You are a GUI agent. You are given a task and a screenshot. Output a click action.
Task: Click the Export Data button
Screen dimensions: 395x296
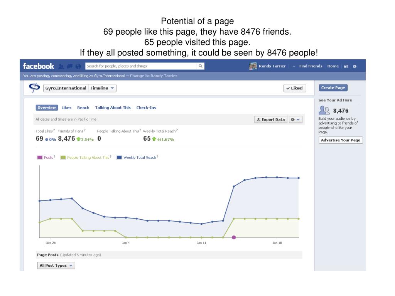click(271, 119)
